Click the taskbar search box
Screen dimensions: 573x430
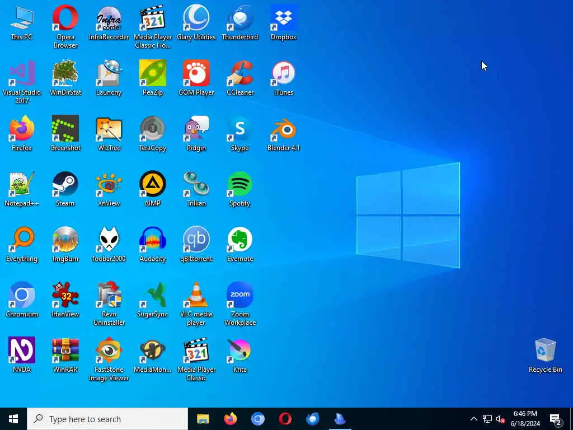click(107, 419)
